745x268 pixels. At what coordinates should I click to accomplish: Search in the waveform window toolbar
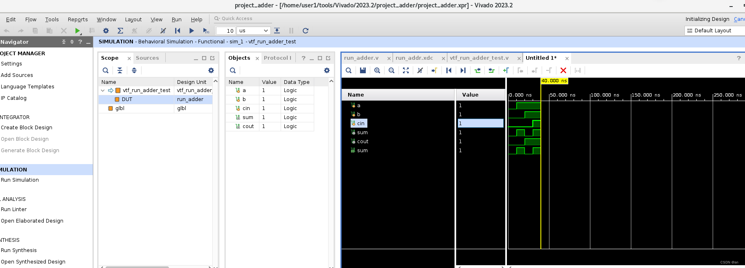tap(349, 70)
